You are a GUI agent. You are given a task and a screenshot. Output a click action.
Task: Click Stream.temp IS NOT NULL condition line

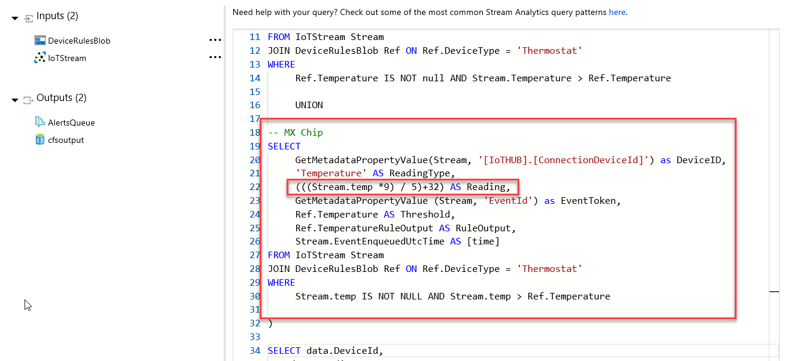tap(453, 296)
